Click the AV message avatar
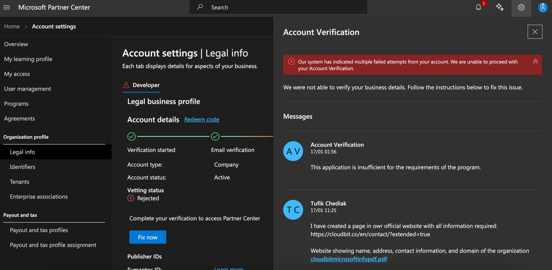The height and width of the screenshot is (270, 552). [293, 151]
